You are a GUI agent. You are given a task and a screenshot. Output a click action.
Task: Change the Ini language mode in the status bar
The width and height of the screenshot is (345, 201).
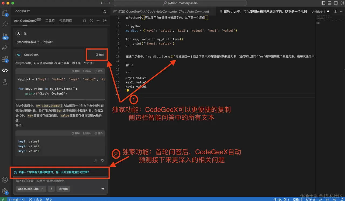pos(327,199)
